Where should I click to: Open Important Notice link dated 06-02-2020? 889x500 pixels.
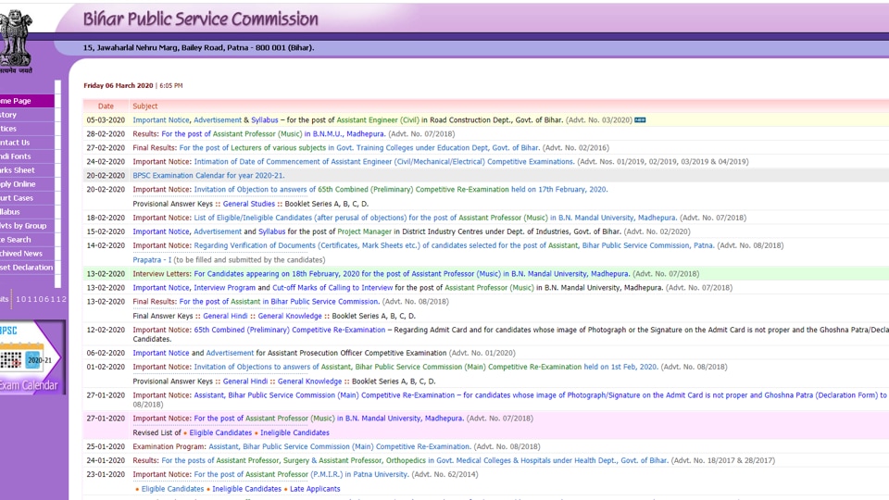coord(161,353)
